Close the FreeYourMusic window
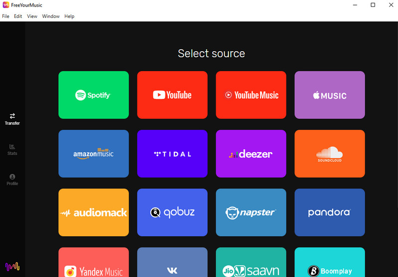 pyautogui.click(x=391, y=5)
